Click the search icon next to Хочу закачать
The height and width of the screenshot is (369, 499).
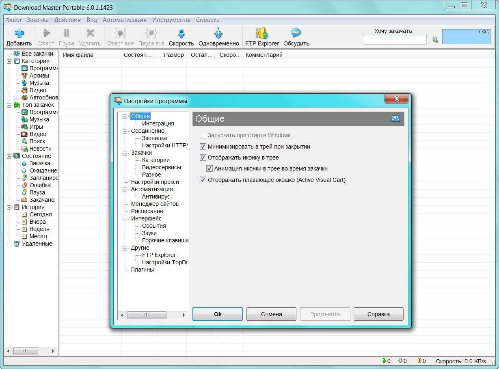435,40
